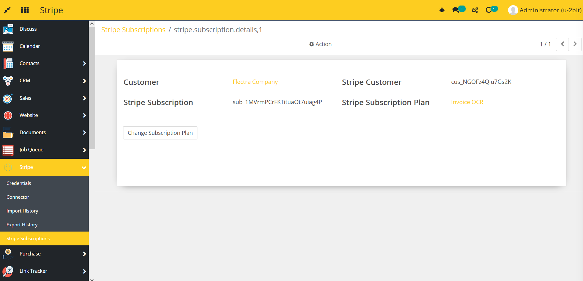Open the Stripe Subscriptions menu entry
The width and height of the screenshot is (583, 281).
pyautogui.click(x=28, y=238)
